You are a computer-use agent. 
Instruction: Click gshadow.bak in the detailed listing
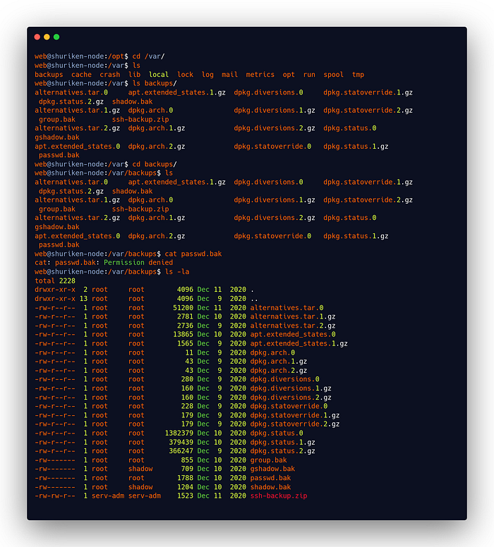click(x=272, y=469)
